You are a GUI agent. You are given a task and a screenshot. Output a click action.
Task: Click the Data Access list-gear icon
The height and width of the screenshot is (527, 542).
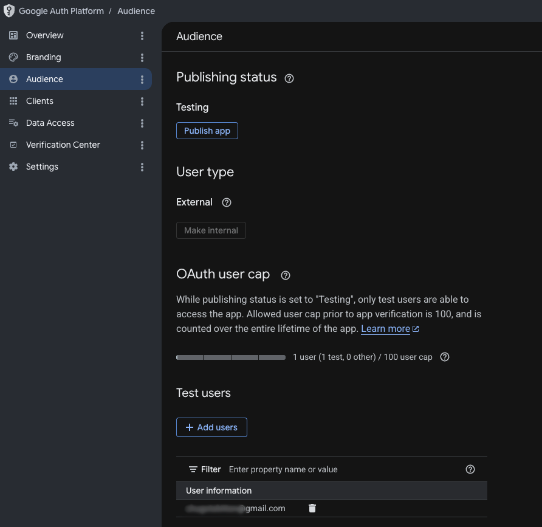13,123
